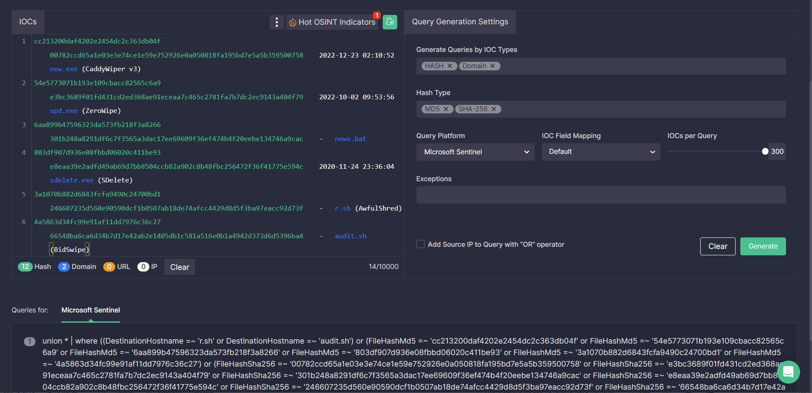Click the 2 Domain counter
The width and height of the screenshot is (812, 393).
(x=77, y=267)
